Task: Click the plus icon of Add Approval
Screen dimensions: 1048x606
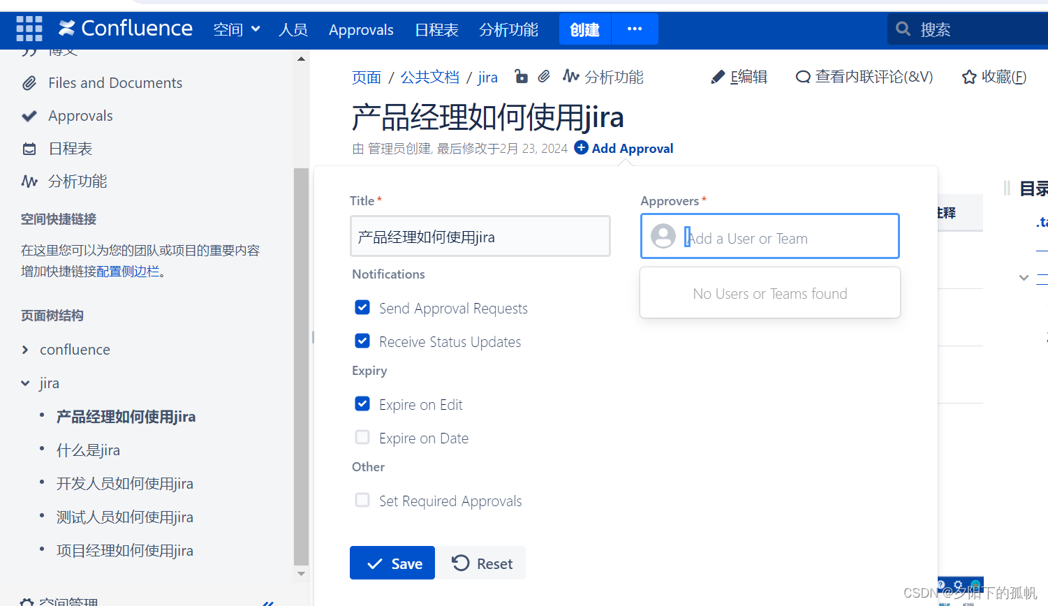Action: [581, 147]
